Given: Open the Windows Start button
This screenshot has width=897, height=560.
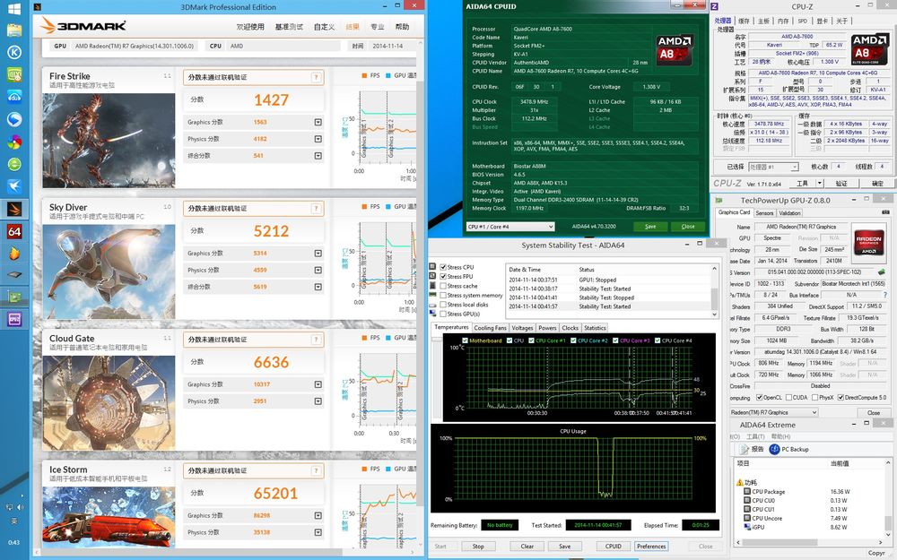Looking at the screenshot, I should pos(14,9).
